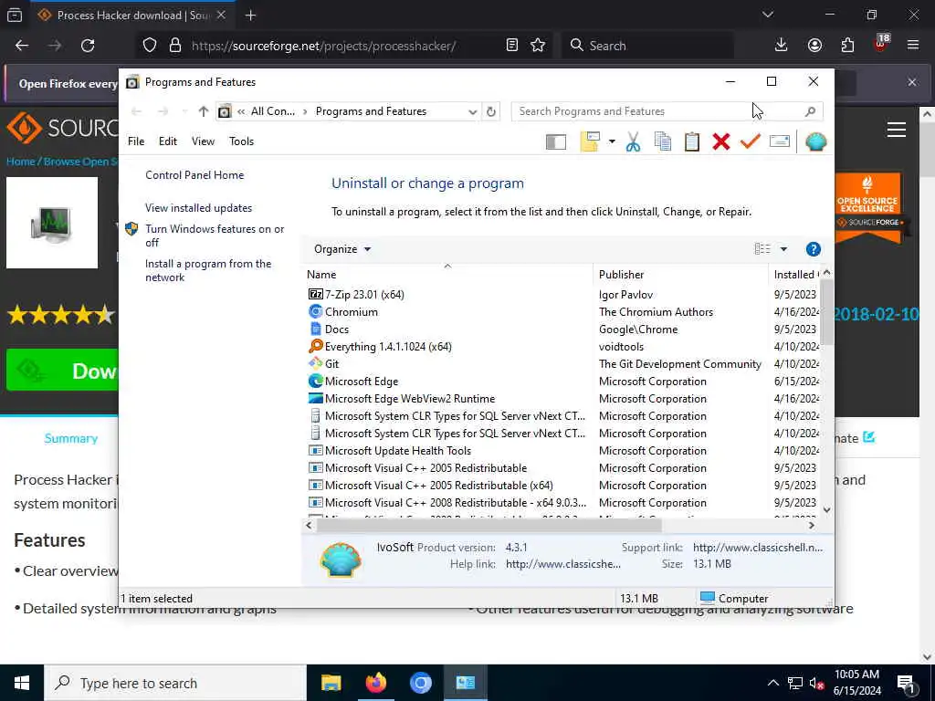The width and height of the screenshot is (935, 701).
Task: Click Install a program from the network
Action: (x=208, y=270)
